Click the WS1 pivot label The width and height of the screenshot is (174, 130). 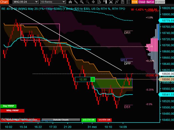click(x=124, y=60)
